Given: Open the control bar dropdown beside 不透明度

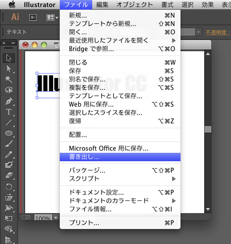Looking at the screenshot, I should 198,32.
